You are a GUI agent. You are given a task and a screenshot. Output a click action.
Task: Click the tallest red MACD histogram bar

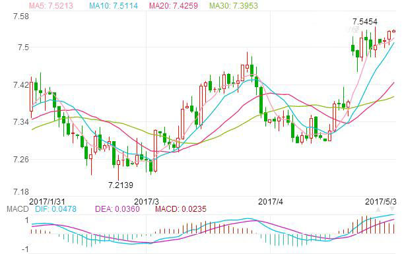366,224
